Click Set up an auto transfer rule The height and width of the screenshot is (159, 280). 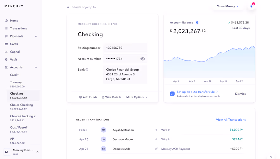[x=197, y=92]
